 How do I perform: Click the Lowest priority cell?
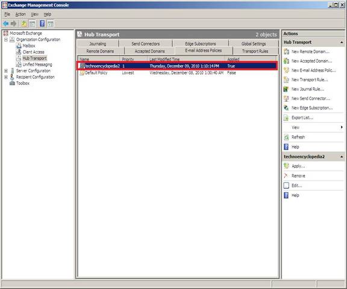[x=128, y=73]
